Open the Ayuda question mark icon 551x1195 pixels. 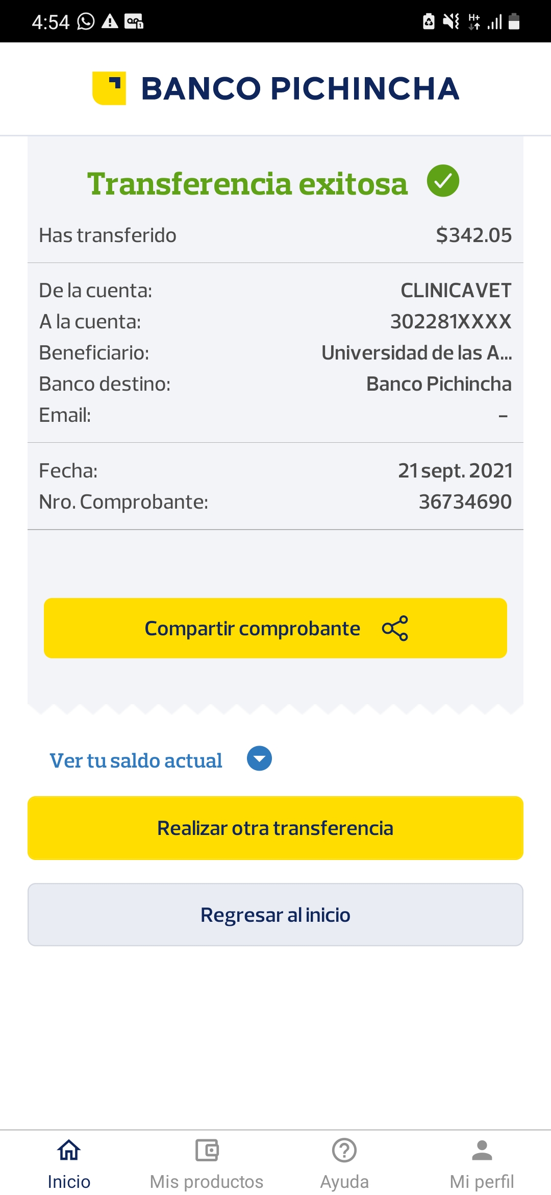tap(344, 1150)
